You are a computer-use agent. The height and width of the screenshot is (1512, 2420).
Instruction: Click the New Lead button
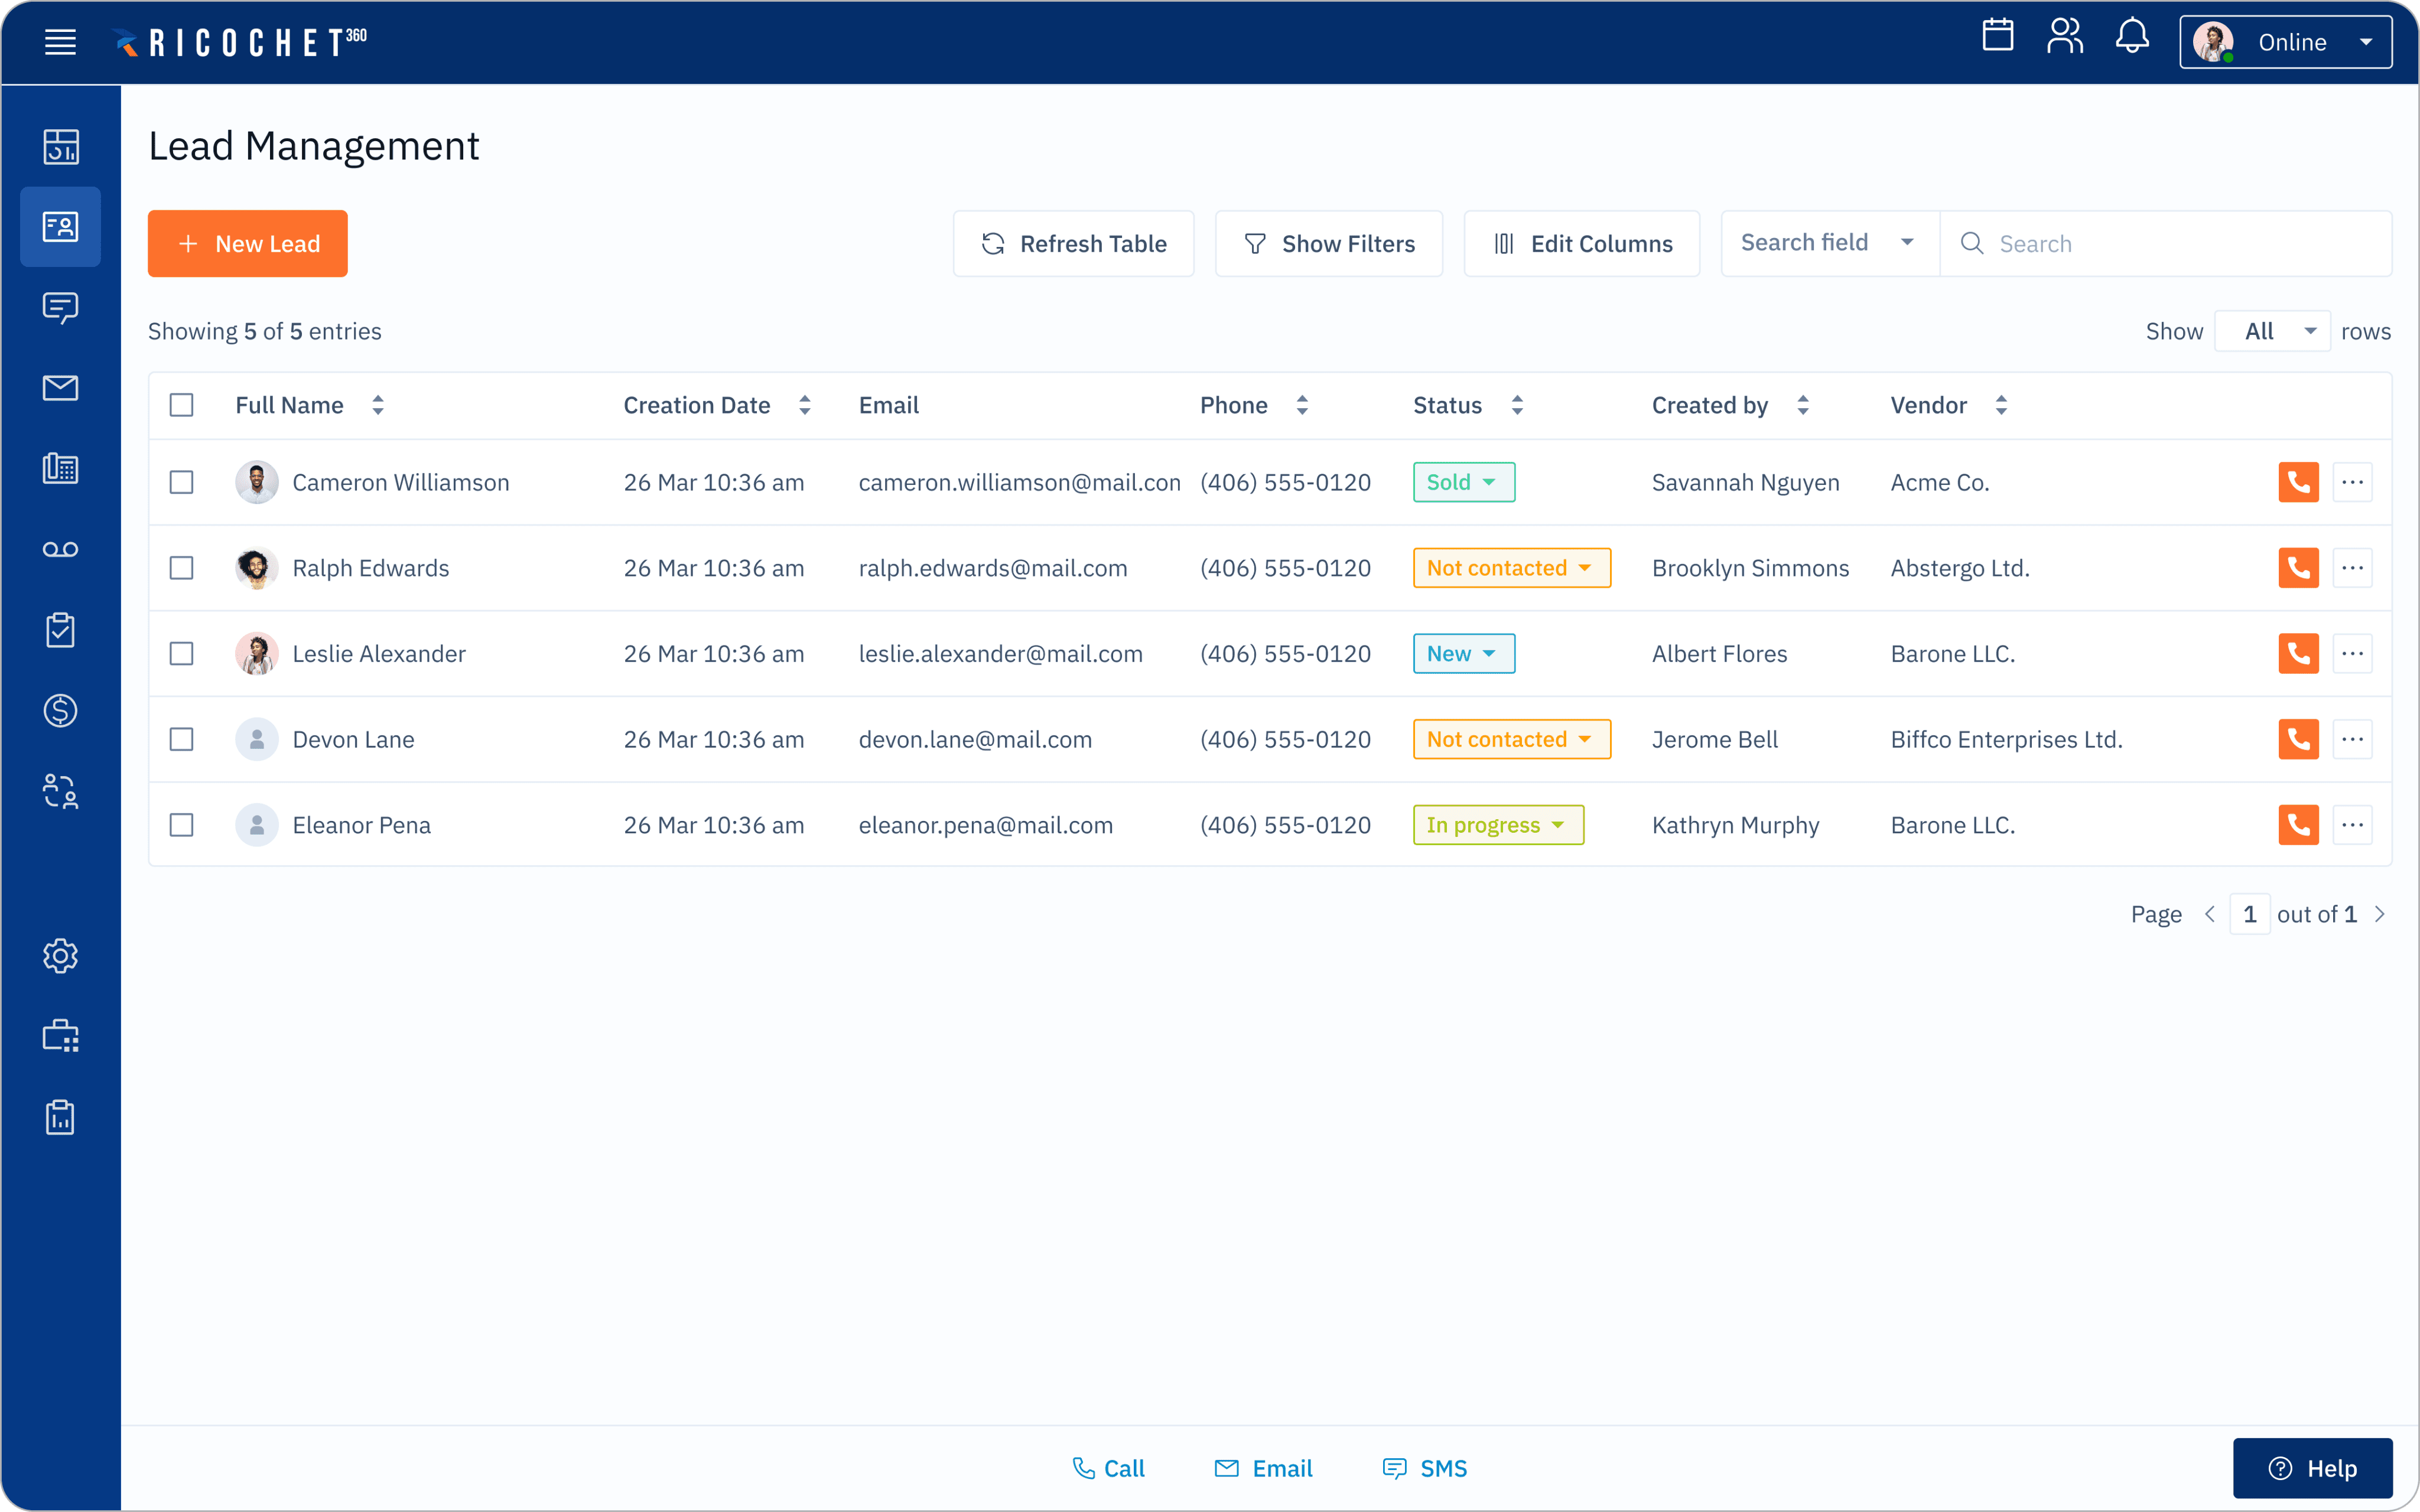(247, 243)
